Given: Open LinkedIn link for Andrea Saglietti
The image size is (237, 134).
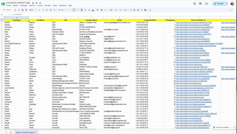Looking at the screenshot, I should click(x=194, y=23).
